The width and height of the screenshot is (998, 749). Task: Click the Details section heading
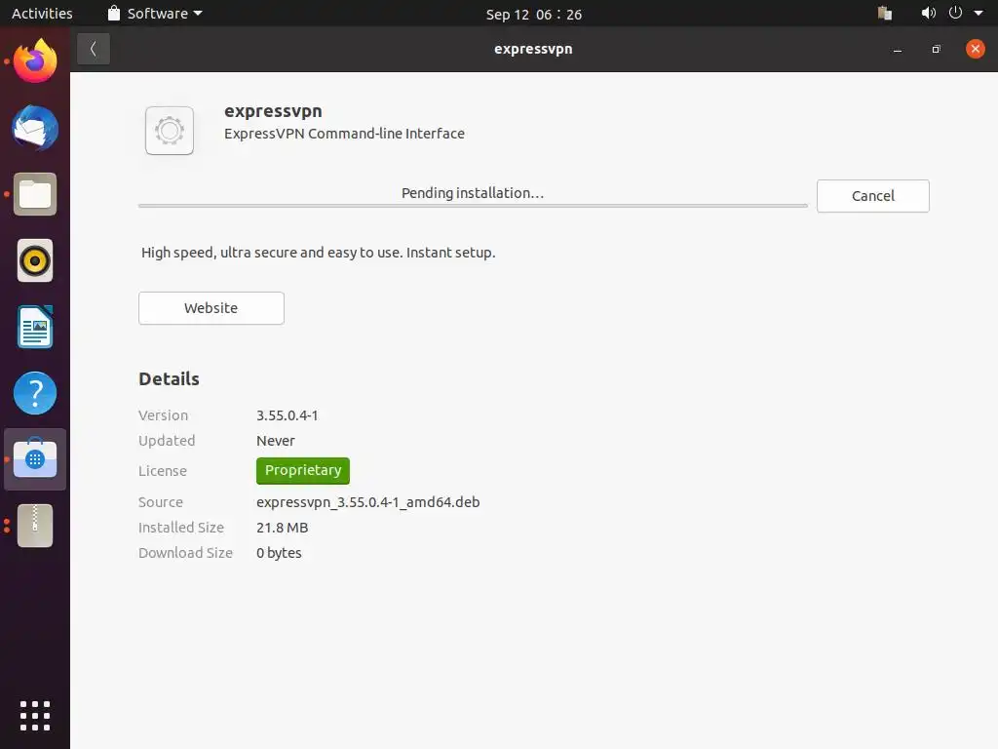169,379
